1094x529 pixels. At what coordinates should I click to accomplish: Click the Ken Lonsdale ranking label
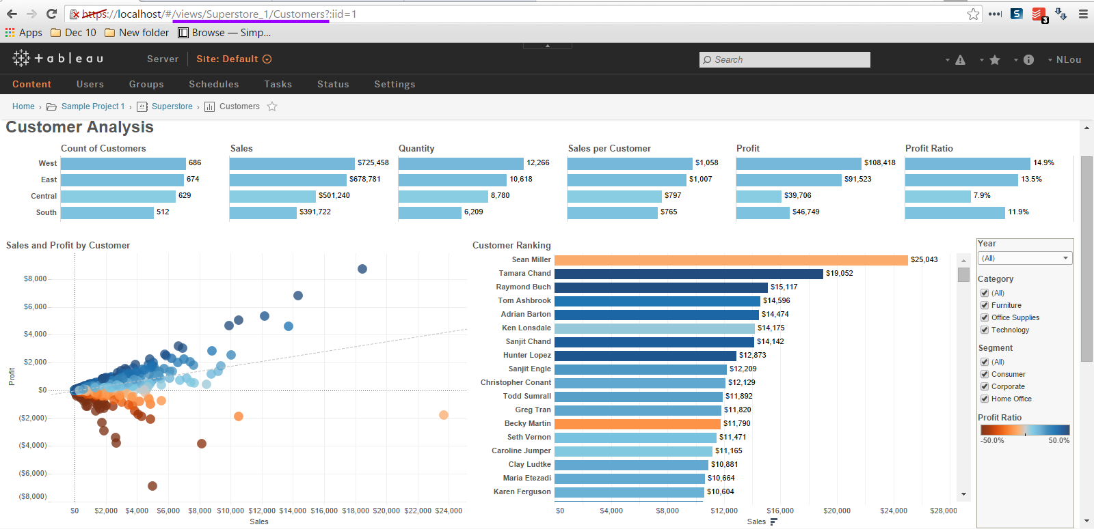[526, 328]
